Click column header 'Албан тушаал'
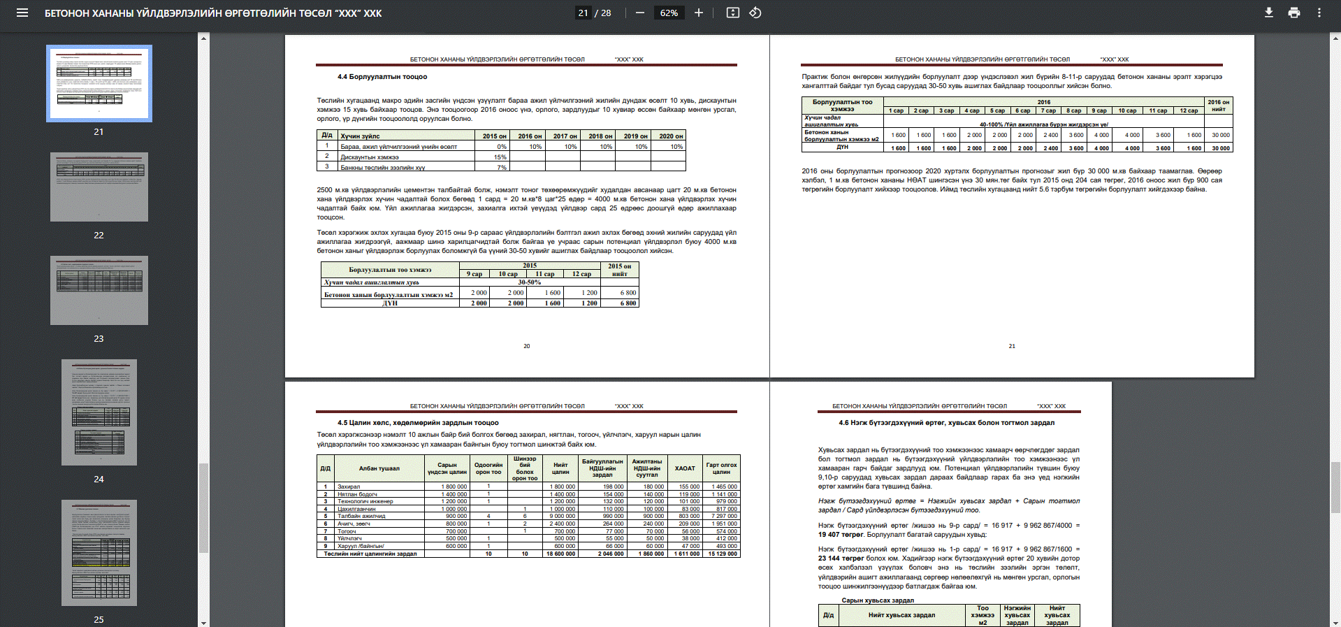The image size is (1341, 627). [x=379, y=468]
